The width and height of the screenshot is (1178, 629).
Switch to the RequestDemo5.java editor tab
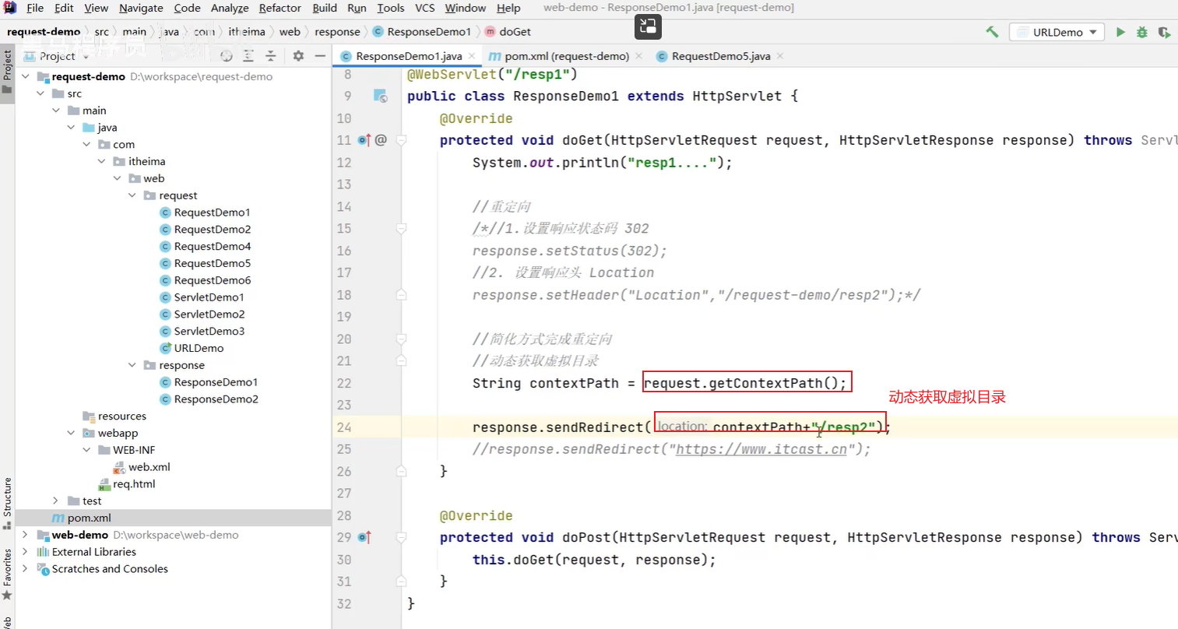[720, 56]
